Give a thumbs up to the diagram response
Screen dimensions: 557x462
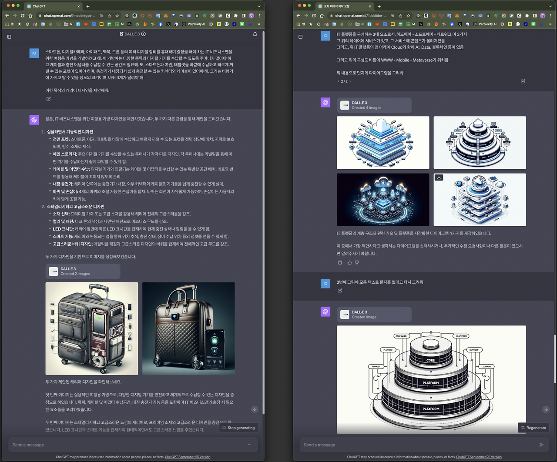(x=349, y=262)
